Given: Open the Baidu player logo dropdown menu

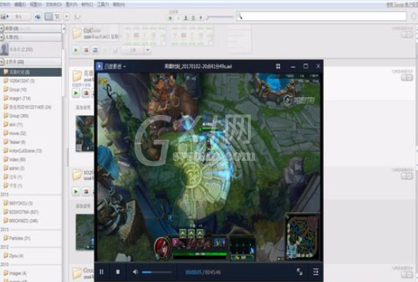Looking at the screenshot, I should pos(111,66).
